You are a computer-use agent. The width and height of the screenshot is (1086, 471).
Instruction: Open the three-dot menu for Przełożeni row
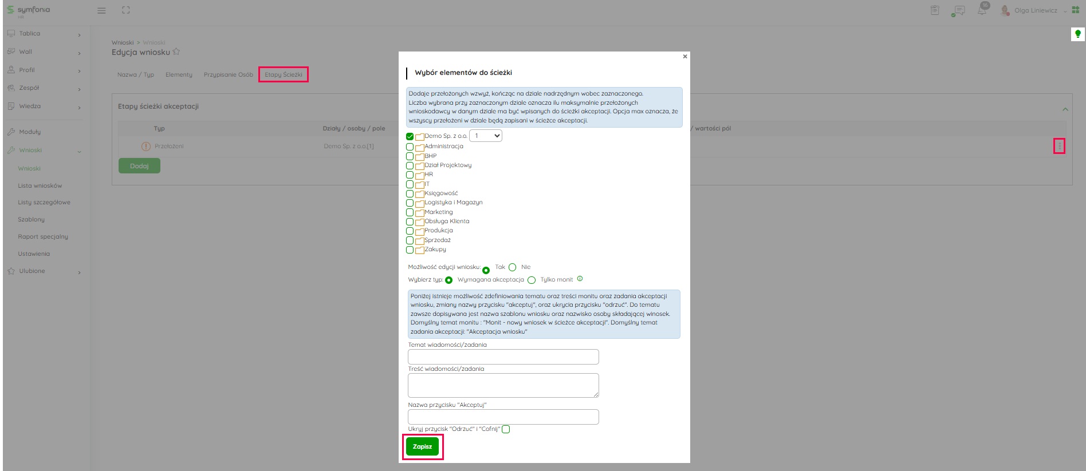[x=1059, y=147]
